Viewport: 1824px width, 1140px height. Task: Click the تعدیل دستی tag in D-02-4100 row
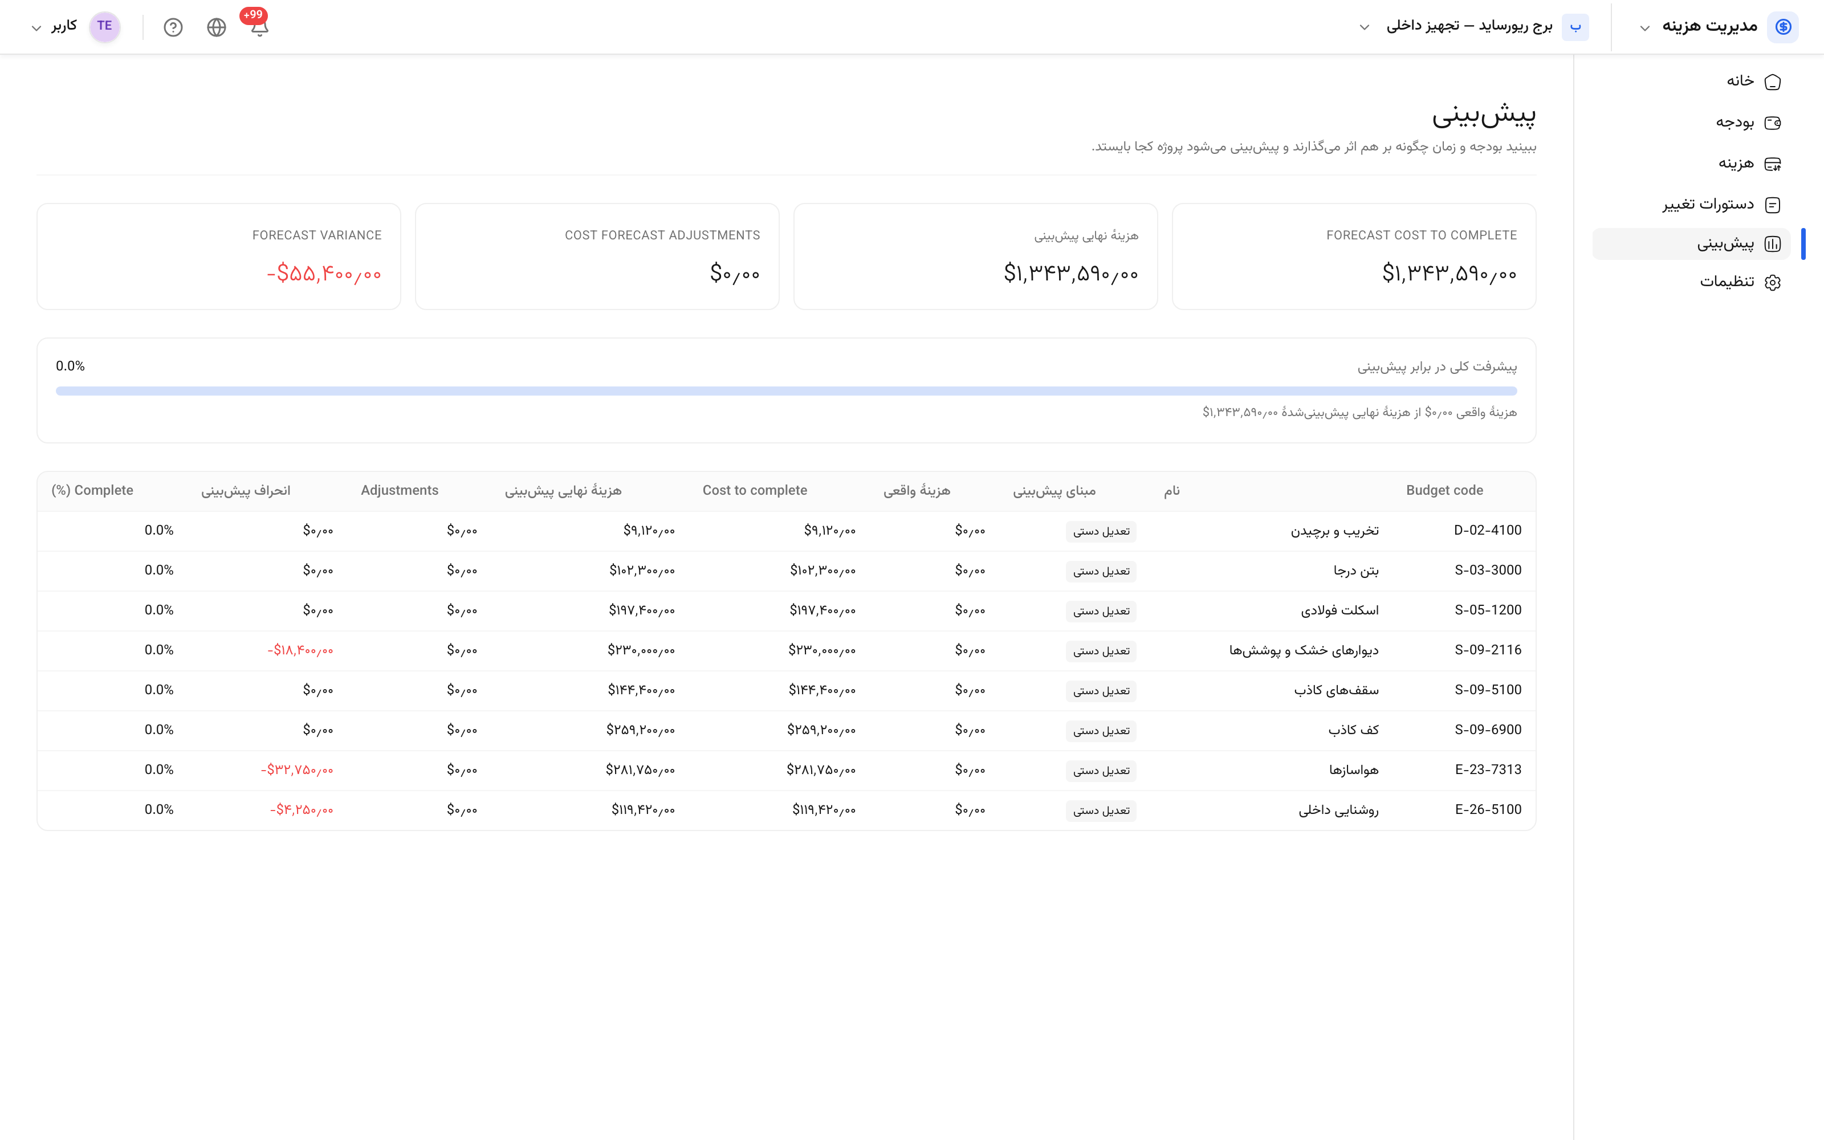pyautogui.click(x=1101, y=532)
